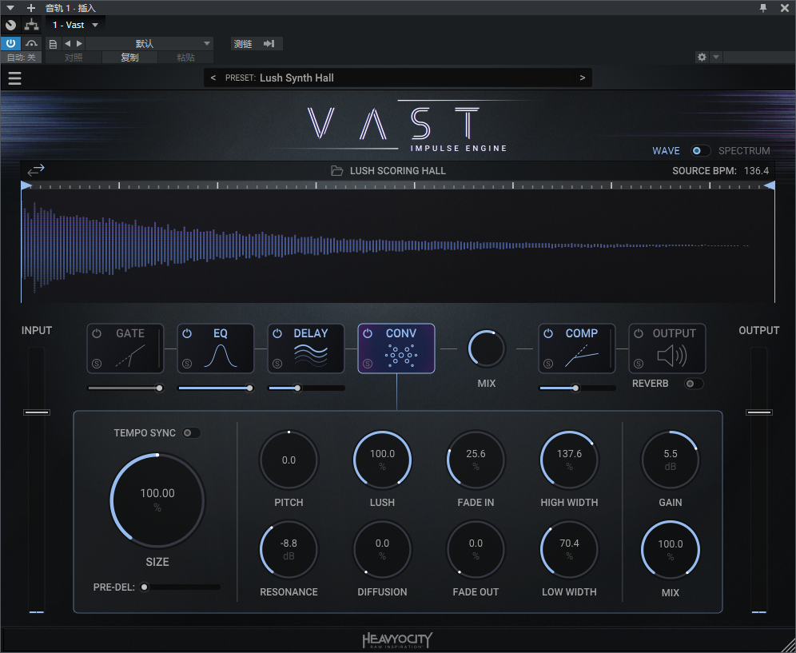Pin the plugin window
The image size is (796, 653).
[762, 8]
